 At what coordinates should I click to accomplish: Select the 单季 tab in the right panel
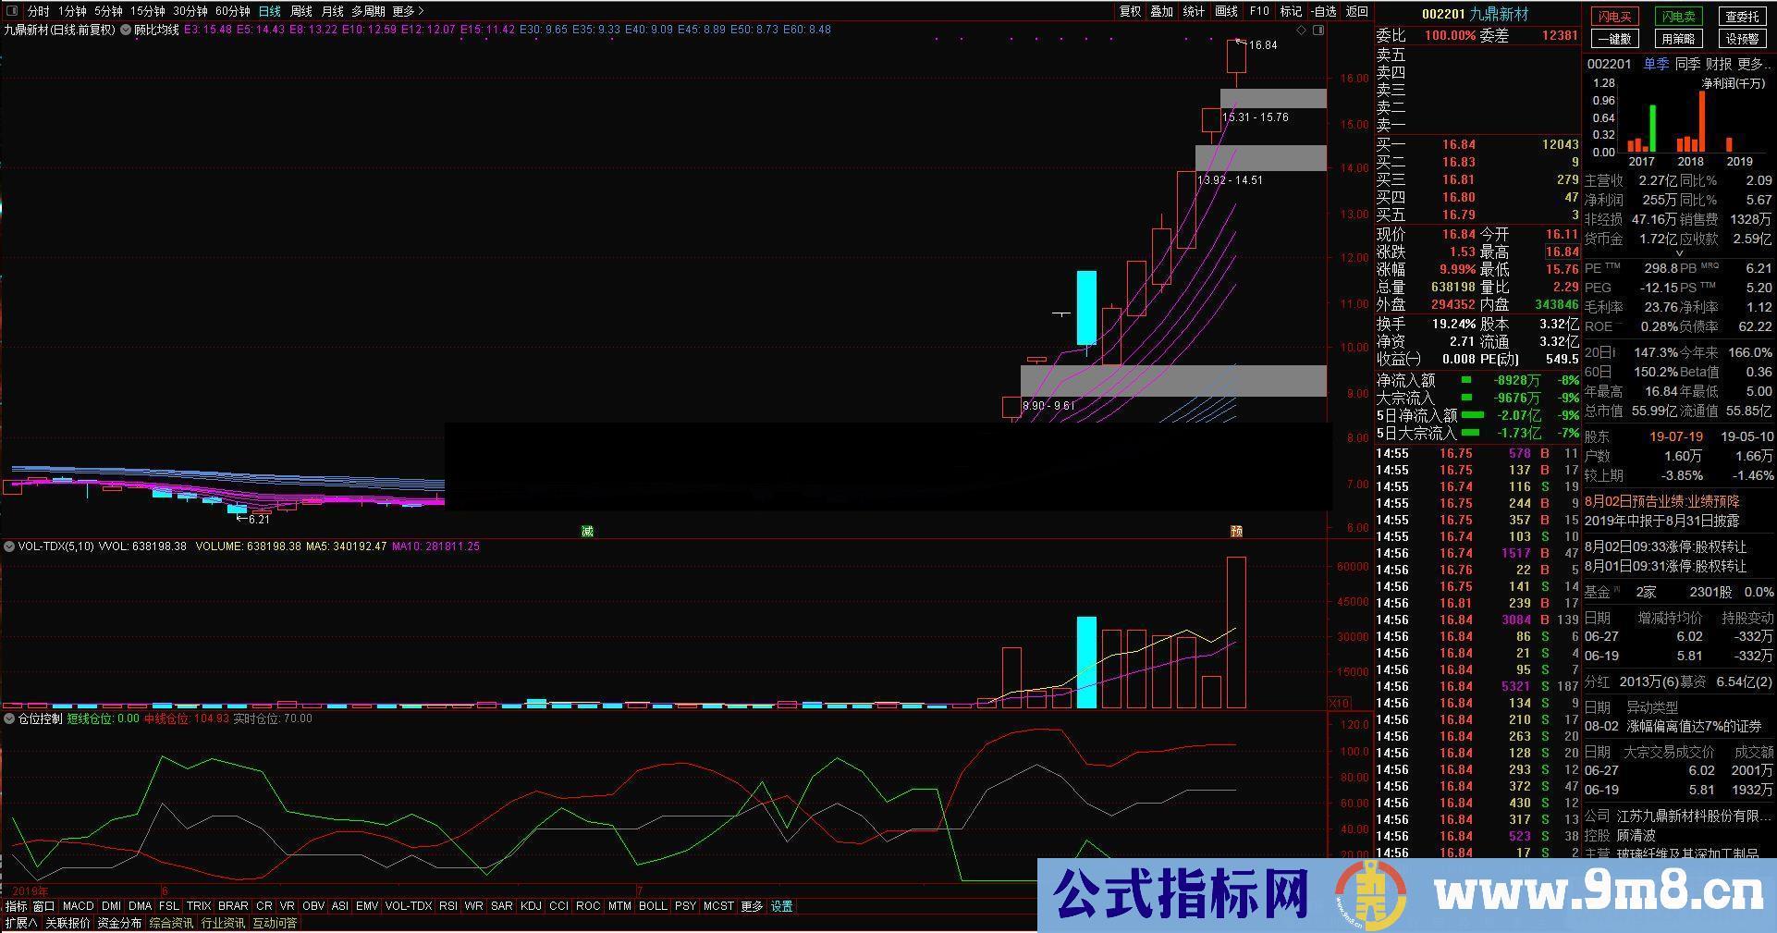point(1656,64)
